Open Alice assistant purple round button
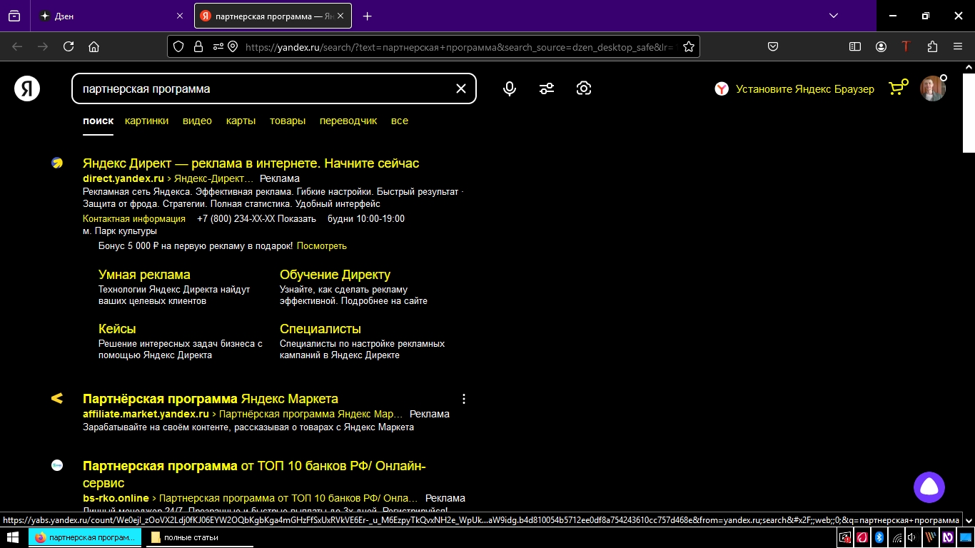 pos(929,487)
